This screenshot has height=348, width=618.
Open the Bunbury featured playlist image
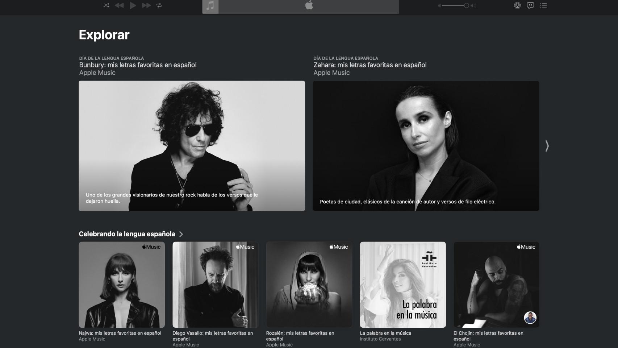192,146
